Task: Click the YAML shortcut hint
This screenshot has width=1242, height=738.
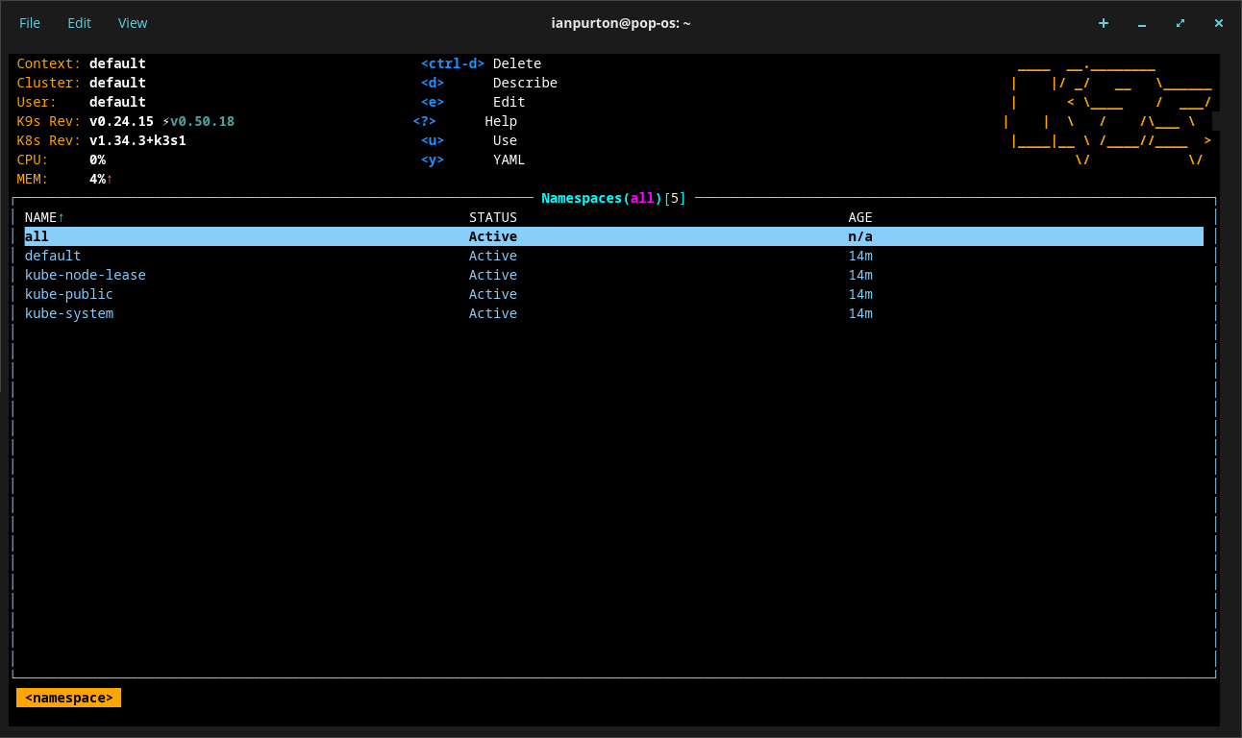Action: (x=509, y=160)
